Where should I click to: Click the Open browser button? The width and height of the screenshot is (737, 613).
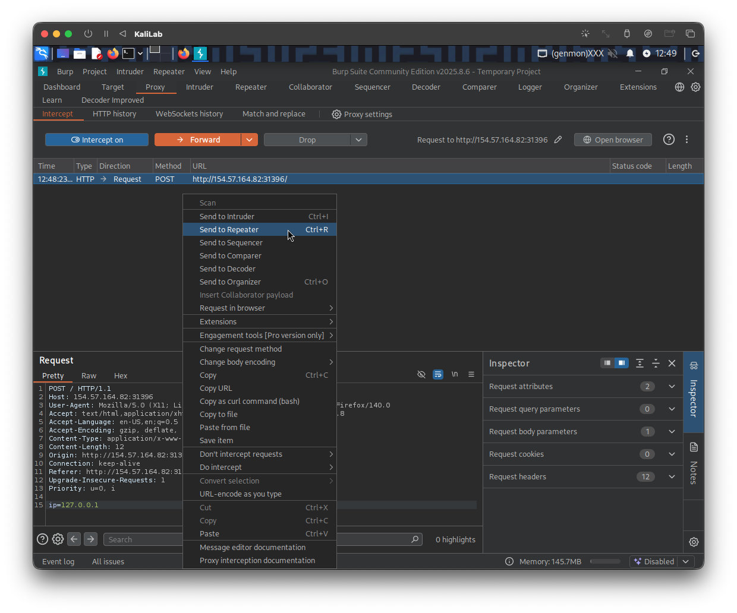click(x=613, y=140)
